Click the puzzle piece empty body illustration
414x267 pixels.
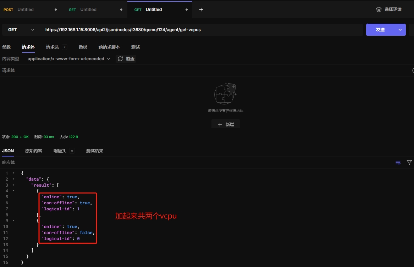coord(225,94)
